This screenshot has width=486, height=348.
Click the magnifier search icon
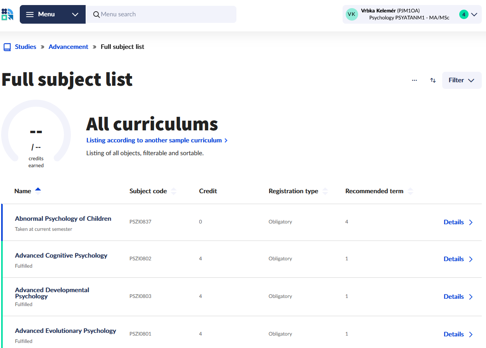97,14
